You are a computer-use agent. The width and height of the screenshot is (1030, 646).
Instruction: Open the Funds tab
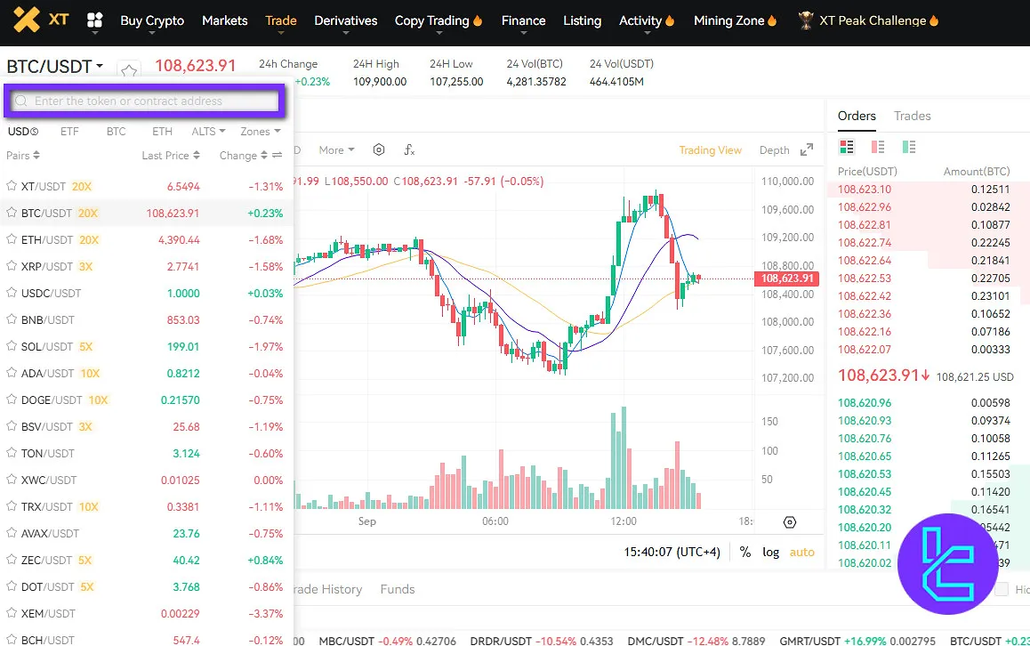click(398, 589)
